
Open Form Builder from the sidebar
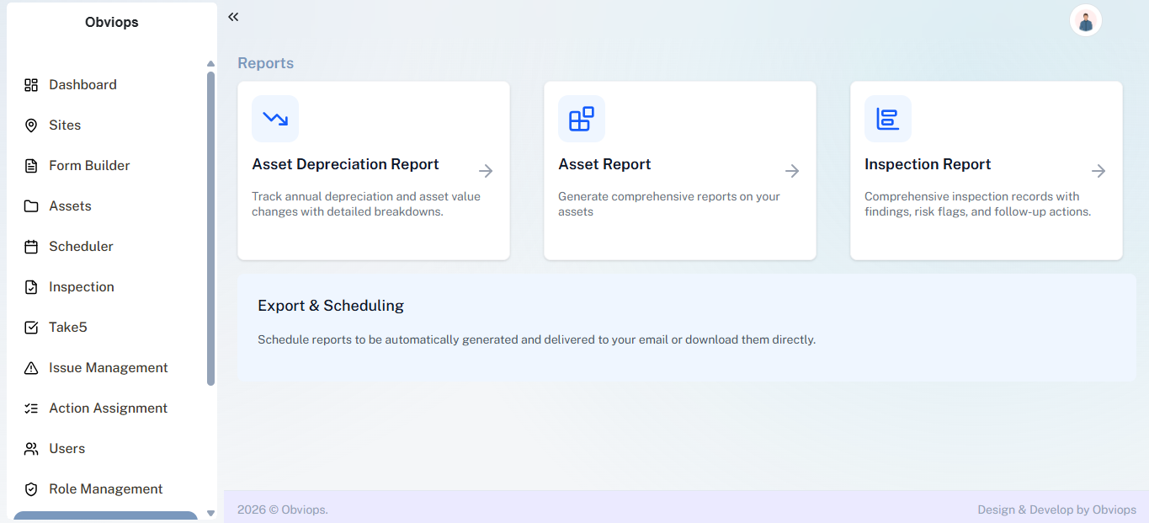[89, 166]
